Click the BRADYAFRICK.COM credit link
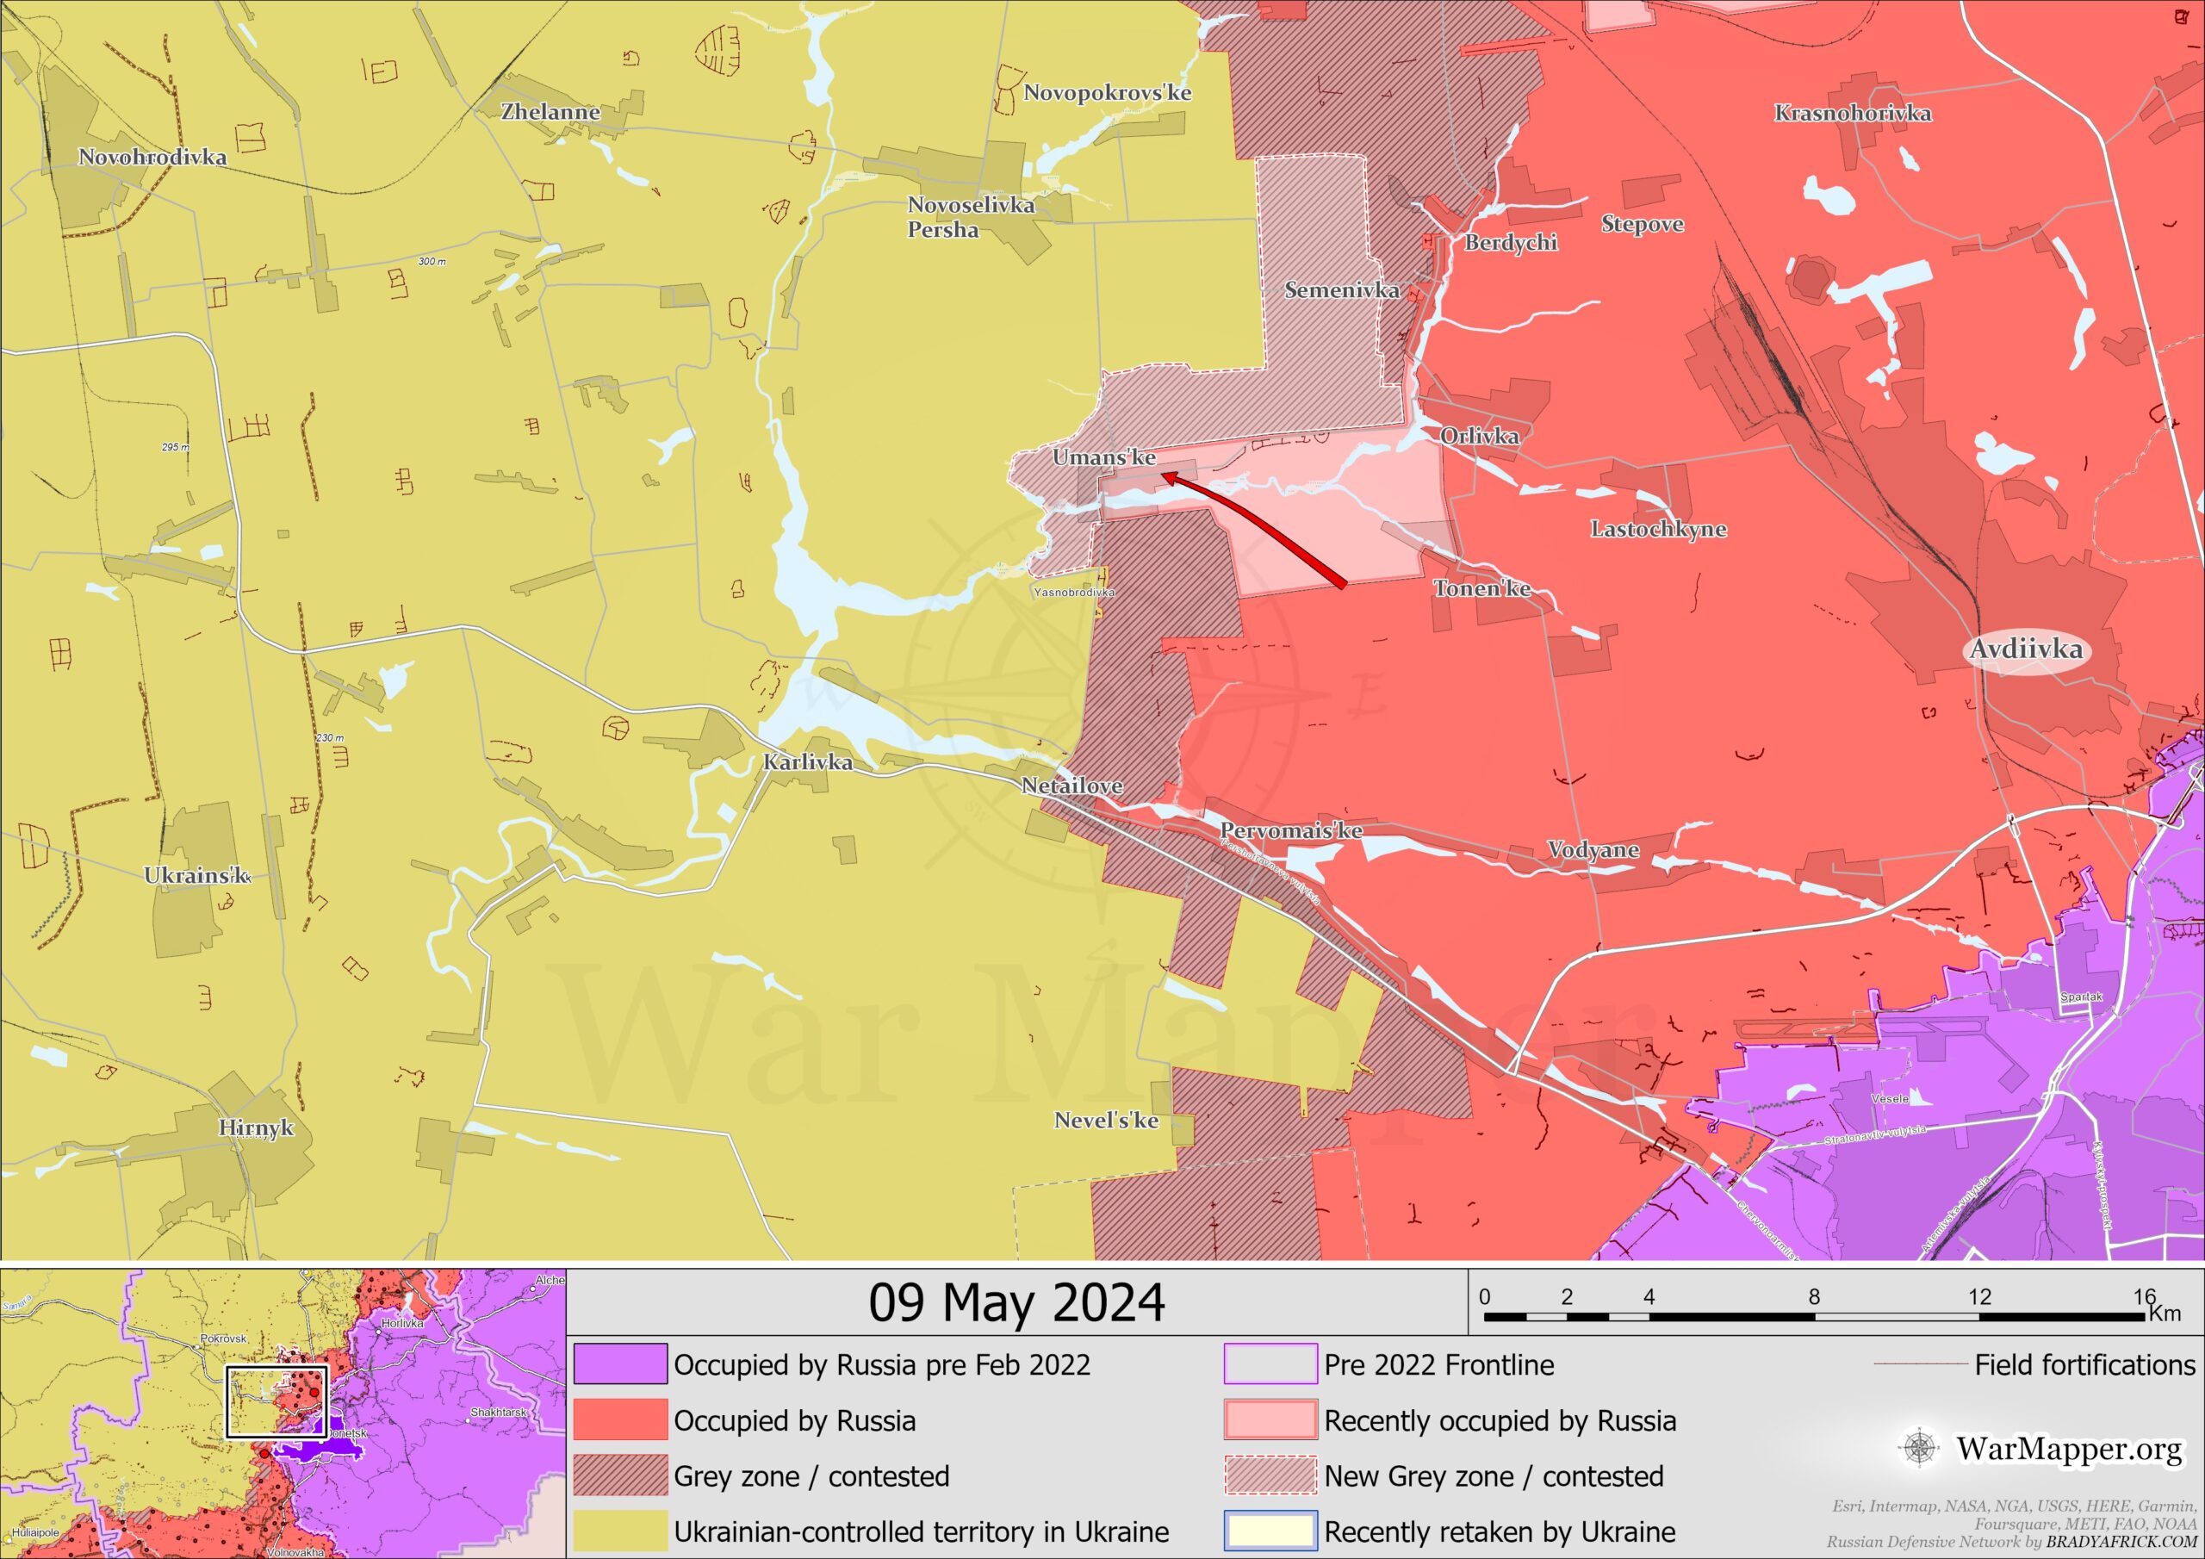This screenshot has width=2205, height=1559. point(2121,1542)
